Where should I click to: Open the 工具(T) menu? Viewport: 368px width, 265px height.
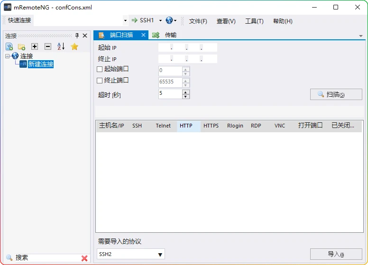coord(254,21)
